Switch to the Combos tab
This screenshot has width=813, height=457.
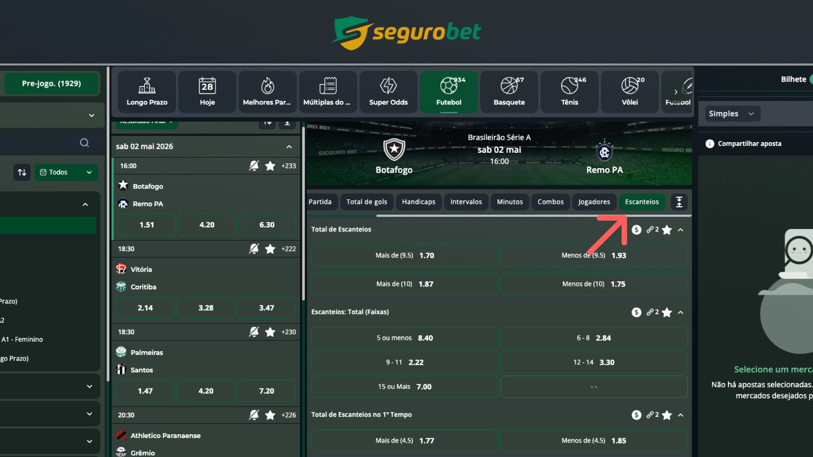click(550, 202)
